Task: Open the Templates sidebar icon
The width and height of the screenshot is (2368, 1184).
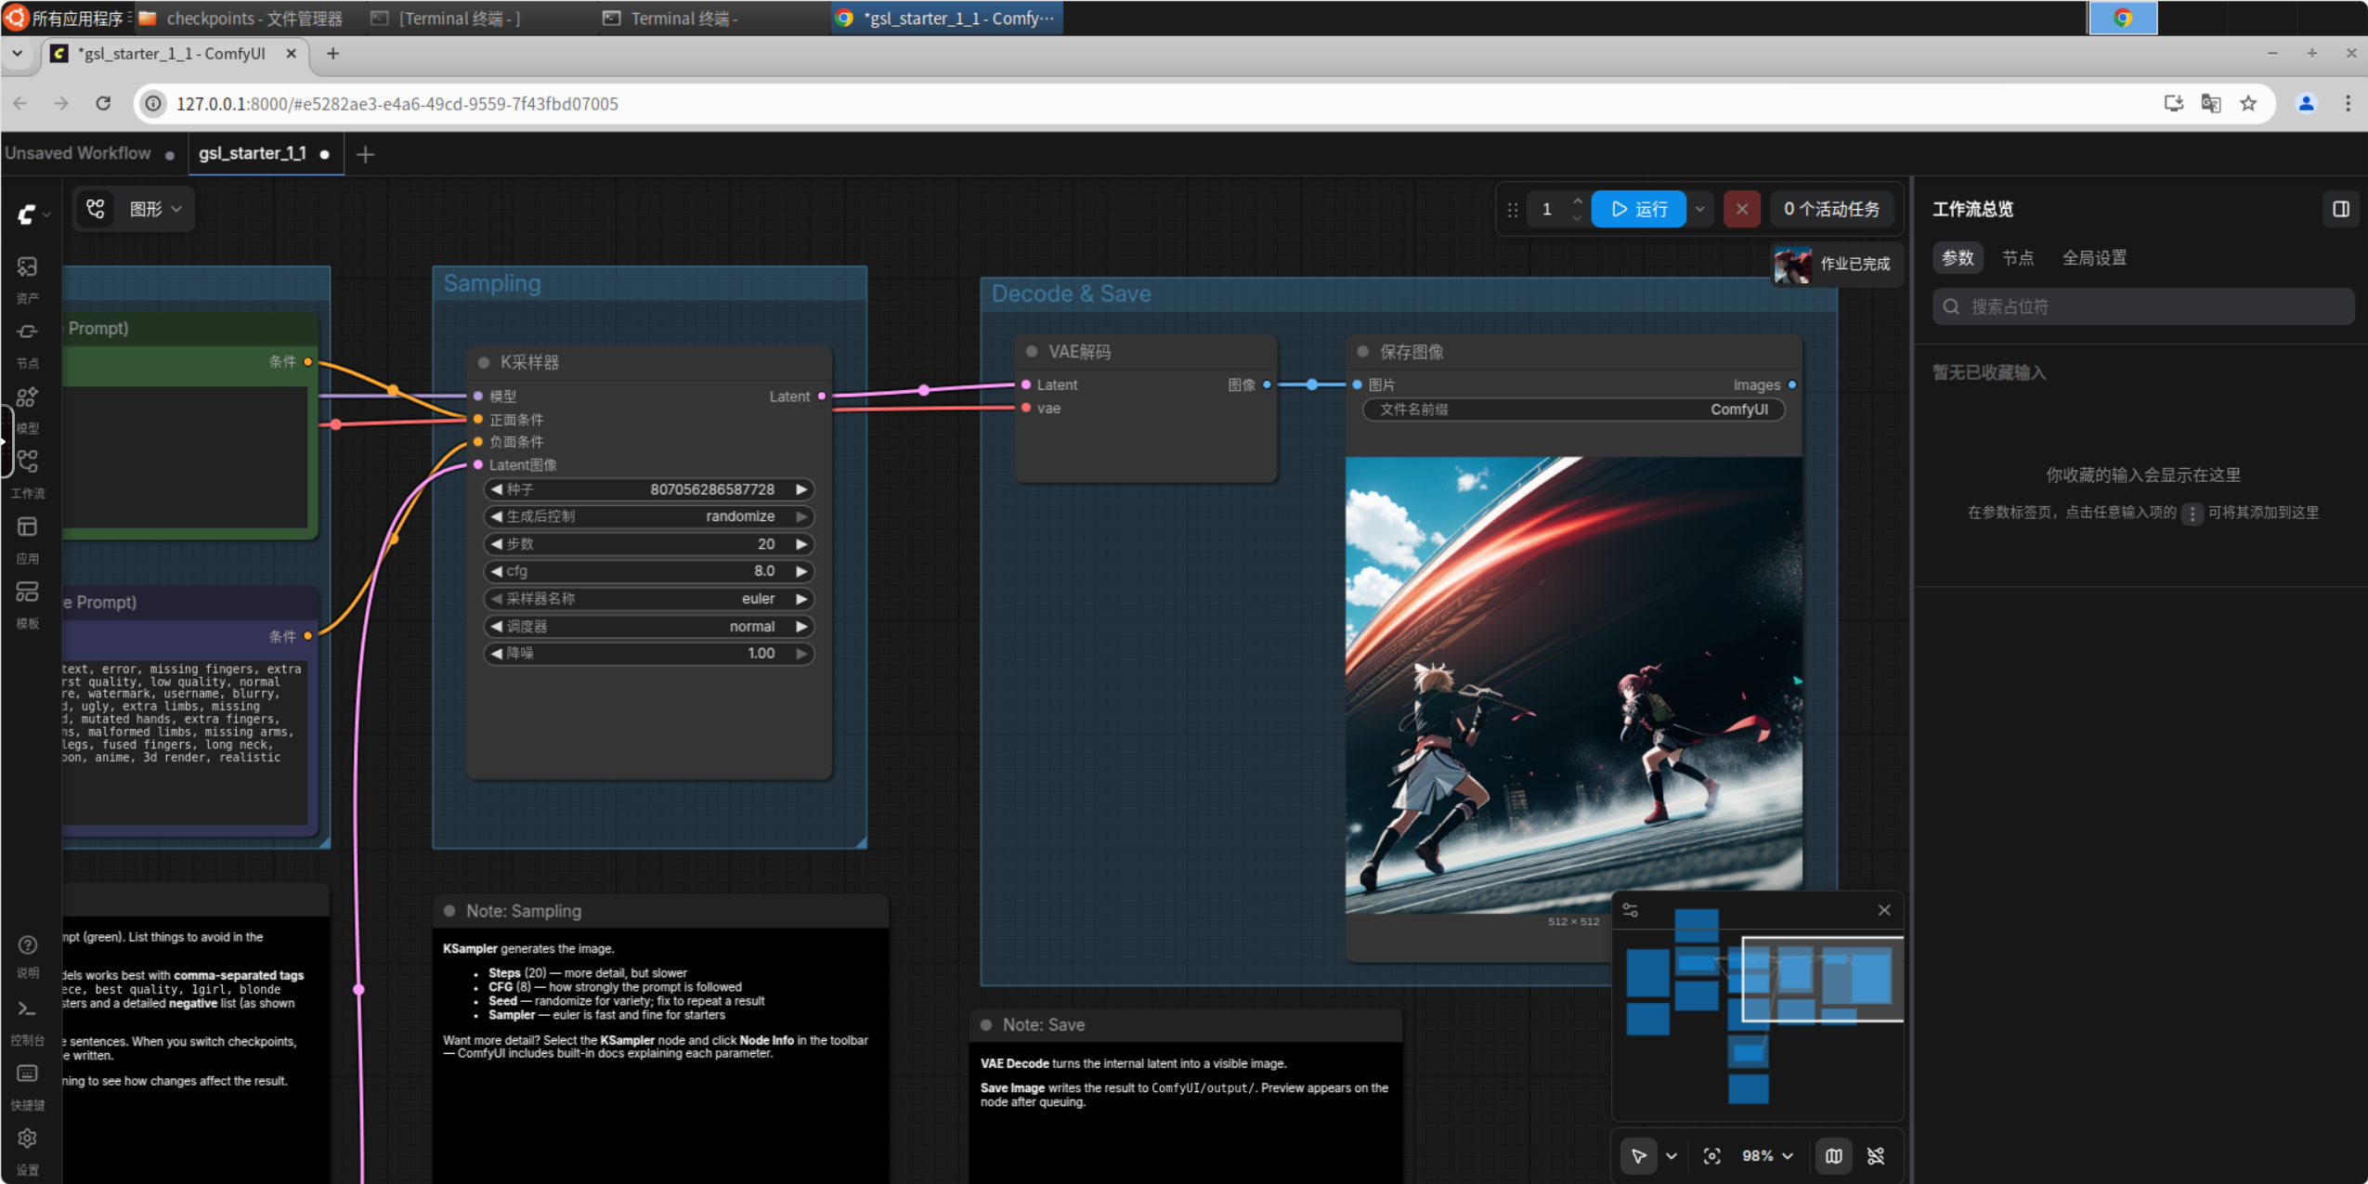Action: [27, 604]
